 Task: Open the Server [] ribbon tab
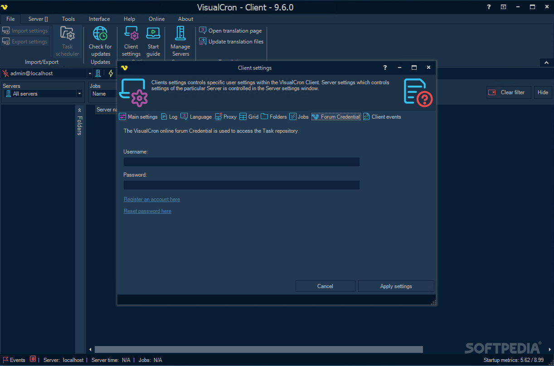[x=38, y=19]
